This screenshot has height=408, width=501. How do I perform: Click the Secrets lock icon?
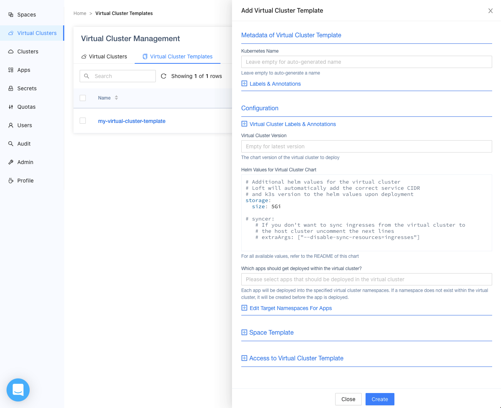pyautogui.click(x=11, y=88)
